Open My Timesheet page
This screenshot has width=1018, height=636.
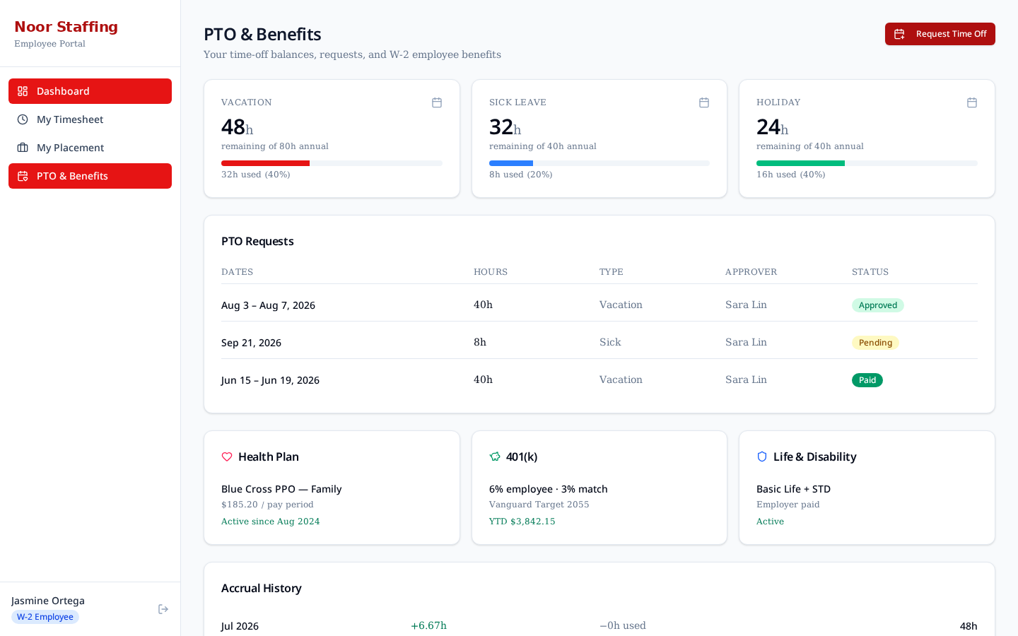coord(90,119)
